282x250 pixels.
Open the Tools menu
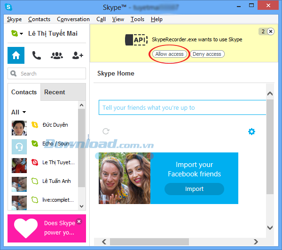(137, 19)
